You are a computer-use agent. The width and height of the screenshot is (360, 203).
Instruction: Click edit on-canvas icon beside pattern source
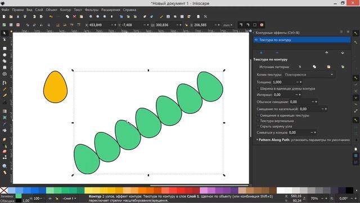(300, 67)
